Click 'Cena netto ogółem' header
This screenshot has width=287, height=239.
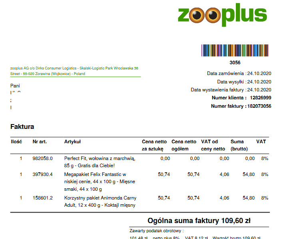tap(184, 145)
